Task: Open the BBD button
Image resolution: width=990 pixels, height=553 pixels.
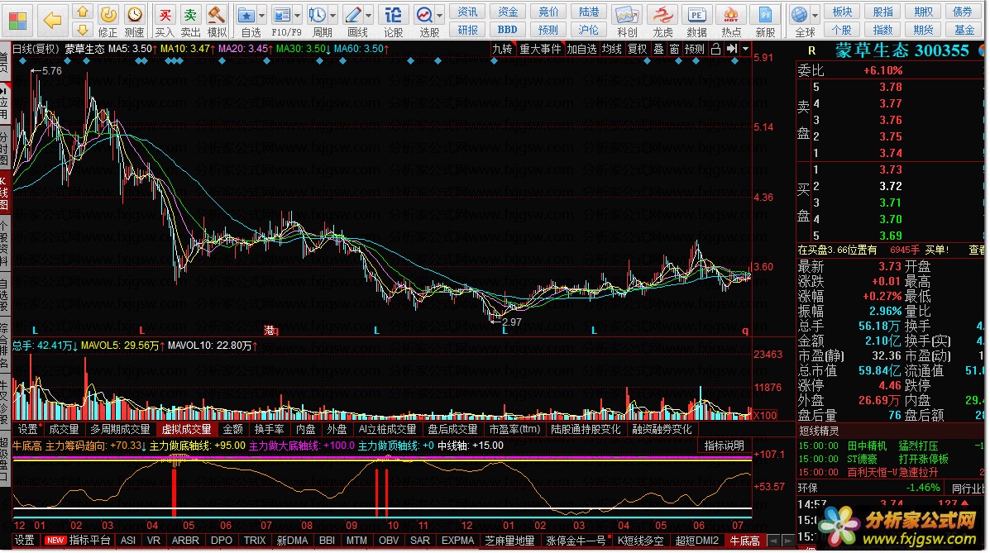Action: pos(508,30)
